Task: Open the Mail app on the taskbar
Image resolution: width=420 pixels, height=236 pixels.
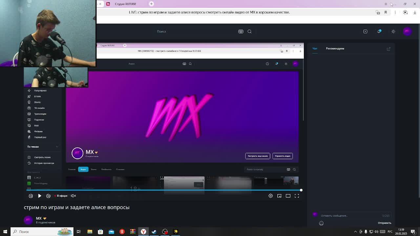Action: [x=111, y=232]
